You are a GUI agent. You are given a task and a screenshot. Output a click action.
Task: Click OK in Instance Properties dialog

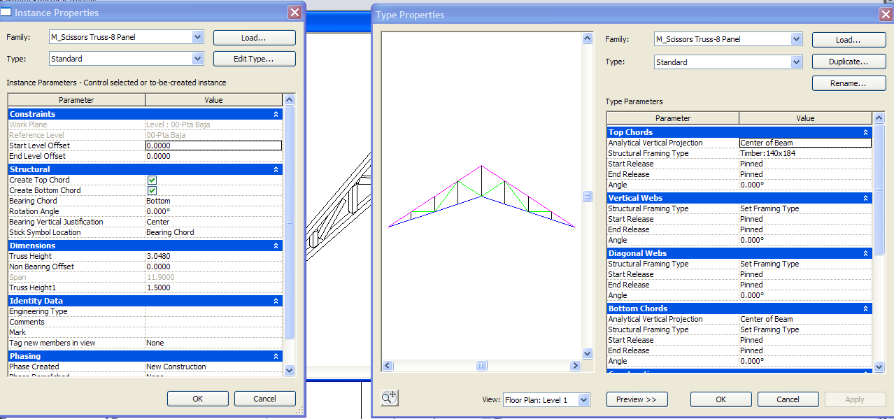point(198,399)
